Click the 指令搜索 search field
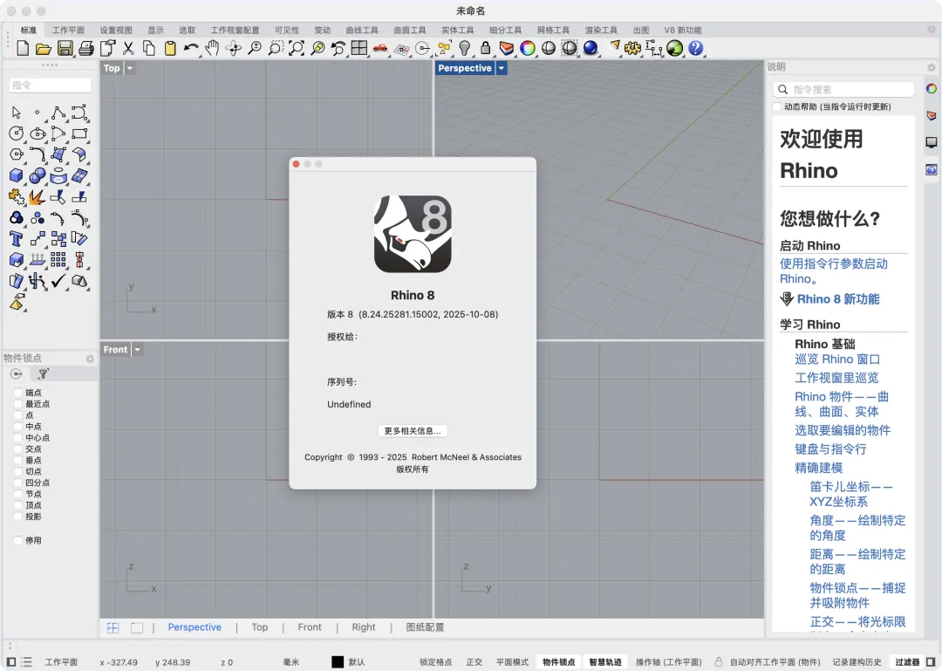Screen dimensions: 942x671 point(843,90)
